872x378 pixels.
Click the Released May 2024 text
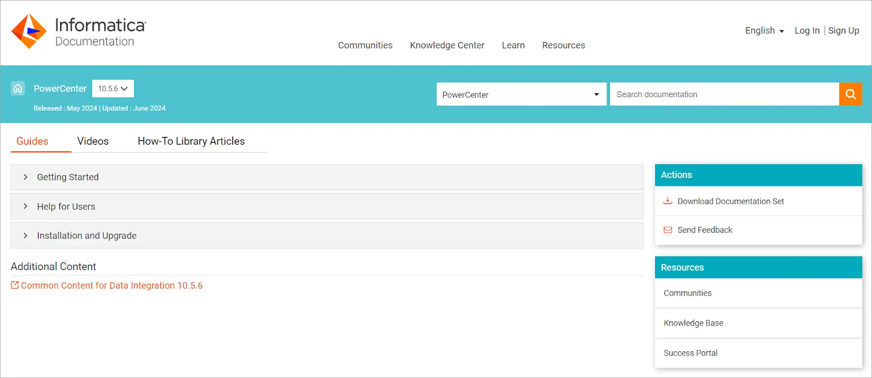pyautogui.click(x=65, y=108)
